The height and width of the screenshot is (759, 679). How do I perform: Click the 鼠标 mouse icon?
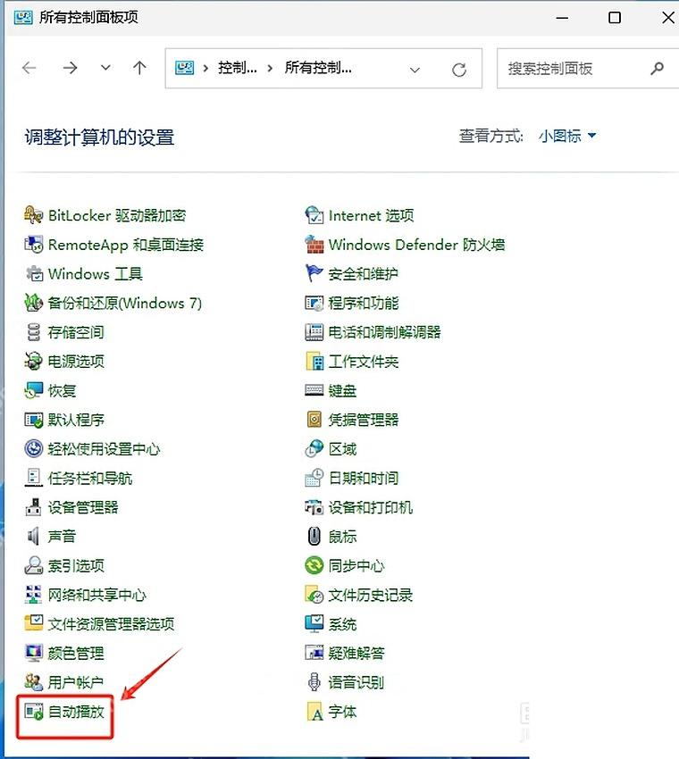coord(314,537)
